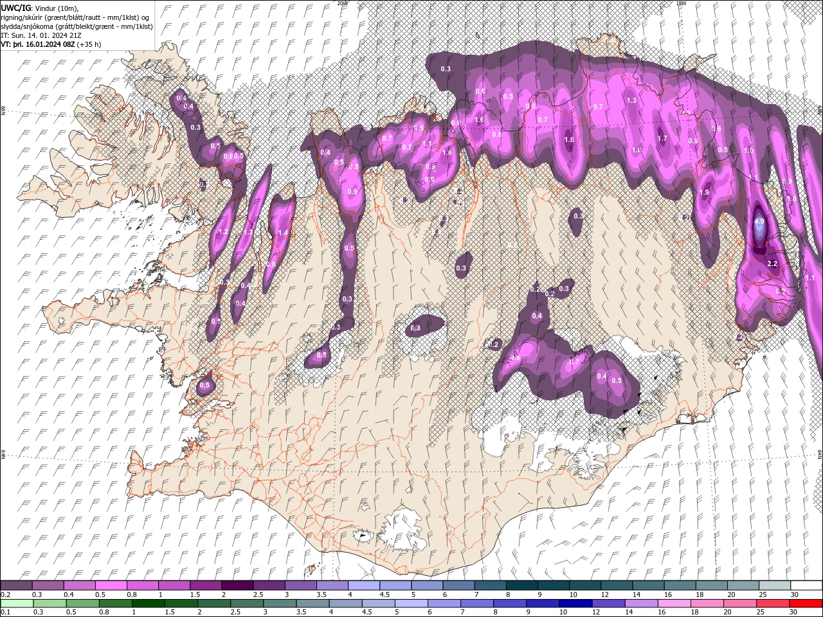The image size is (823, 617).
Task: Click top legend swatch between 2 and 2.5
Action: coord(237,586)
